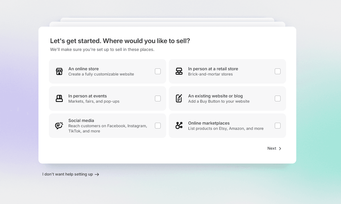341x204 pixels.
Task: Click the retail store register icon
Action: [179, 71]
